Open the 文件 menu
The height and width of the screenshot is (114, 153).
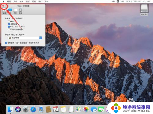click(x=15, y=2)
